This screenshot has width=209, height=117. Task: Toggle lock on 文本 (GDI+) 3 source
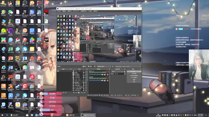tap(86, 71)
